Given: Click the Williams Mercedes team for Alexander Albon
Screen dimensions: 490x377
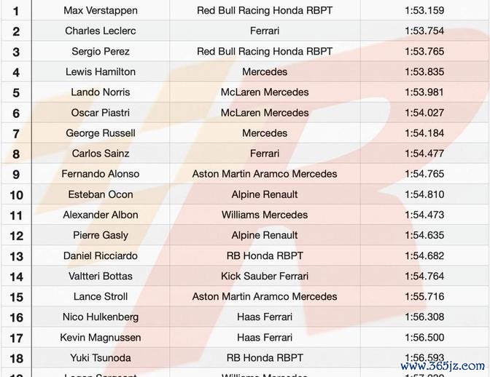Looking at the screenshot, I should (265, 215).
